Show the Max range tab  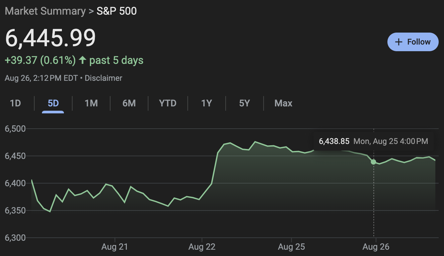click(x=283, y=103)
